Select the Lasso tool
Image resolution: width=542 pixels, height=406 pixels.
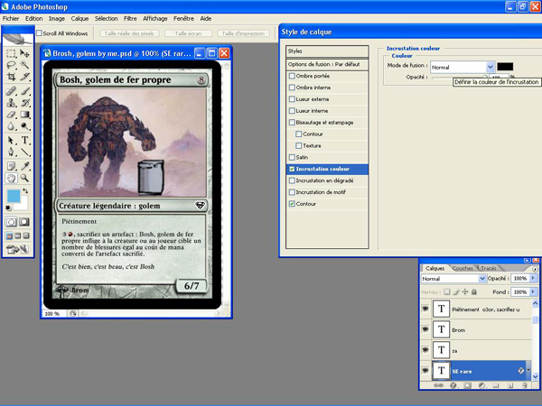[x=11, y=65]
